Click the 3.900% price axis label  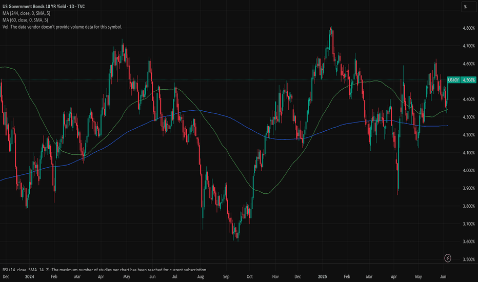pyautogui.click(x=469, y=188)
